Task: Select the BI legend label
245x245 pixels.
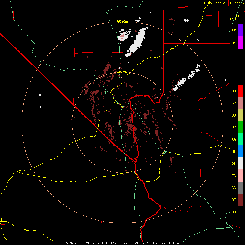Action: (x=234, y=200)
